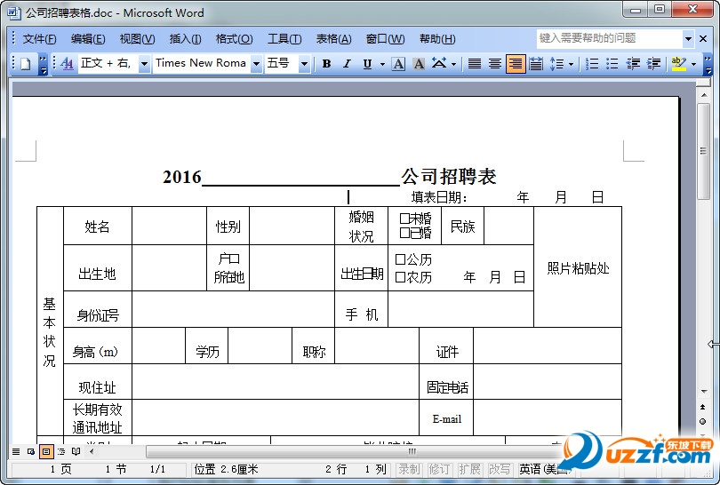Screen dimensions: 720x485
Task: Tick the 未婚 checkbox
Action: pos(404,219)
